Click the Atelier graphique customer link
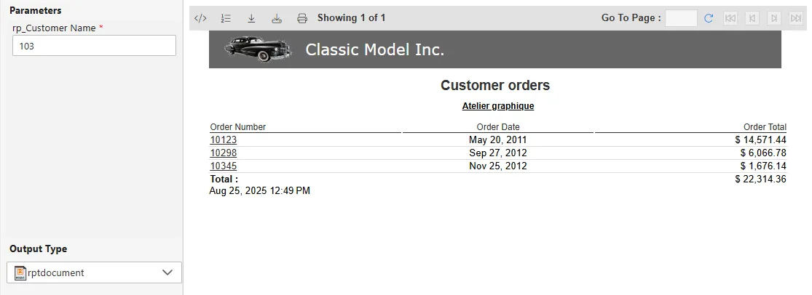 pos(498,106)
